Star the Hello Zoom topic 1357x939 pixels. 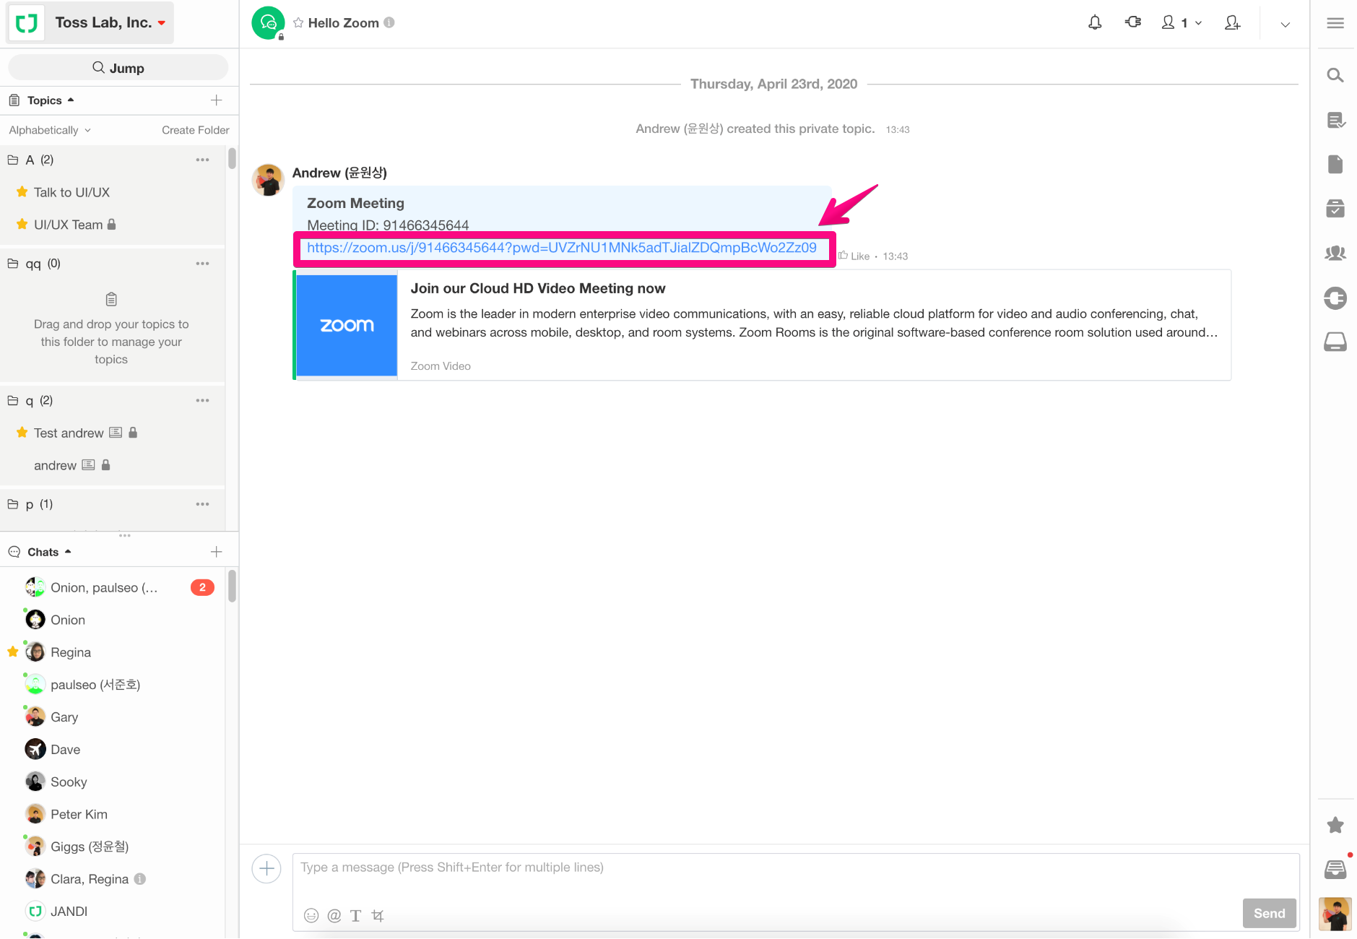tap(298, 23)
